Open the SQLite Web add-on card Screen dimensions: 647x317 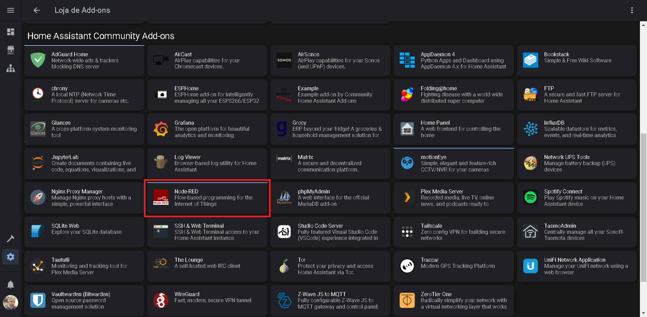click(x=84, y=232)
